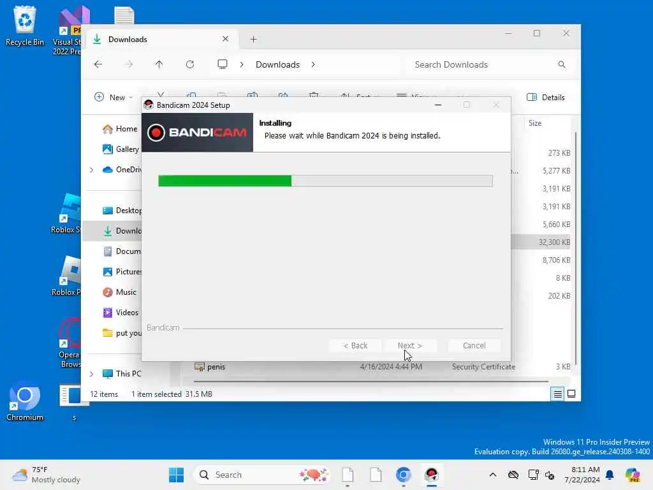
Task: Click the Bandicam installation progress bar
Action: pyautogui.click(x=325, y=181)
